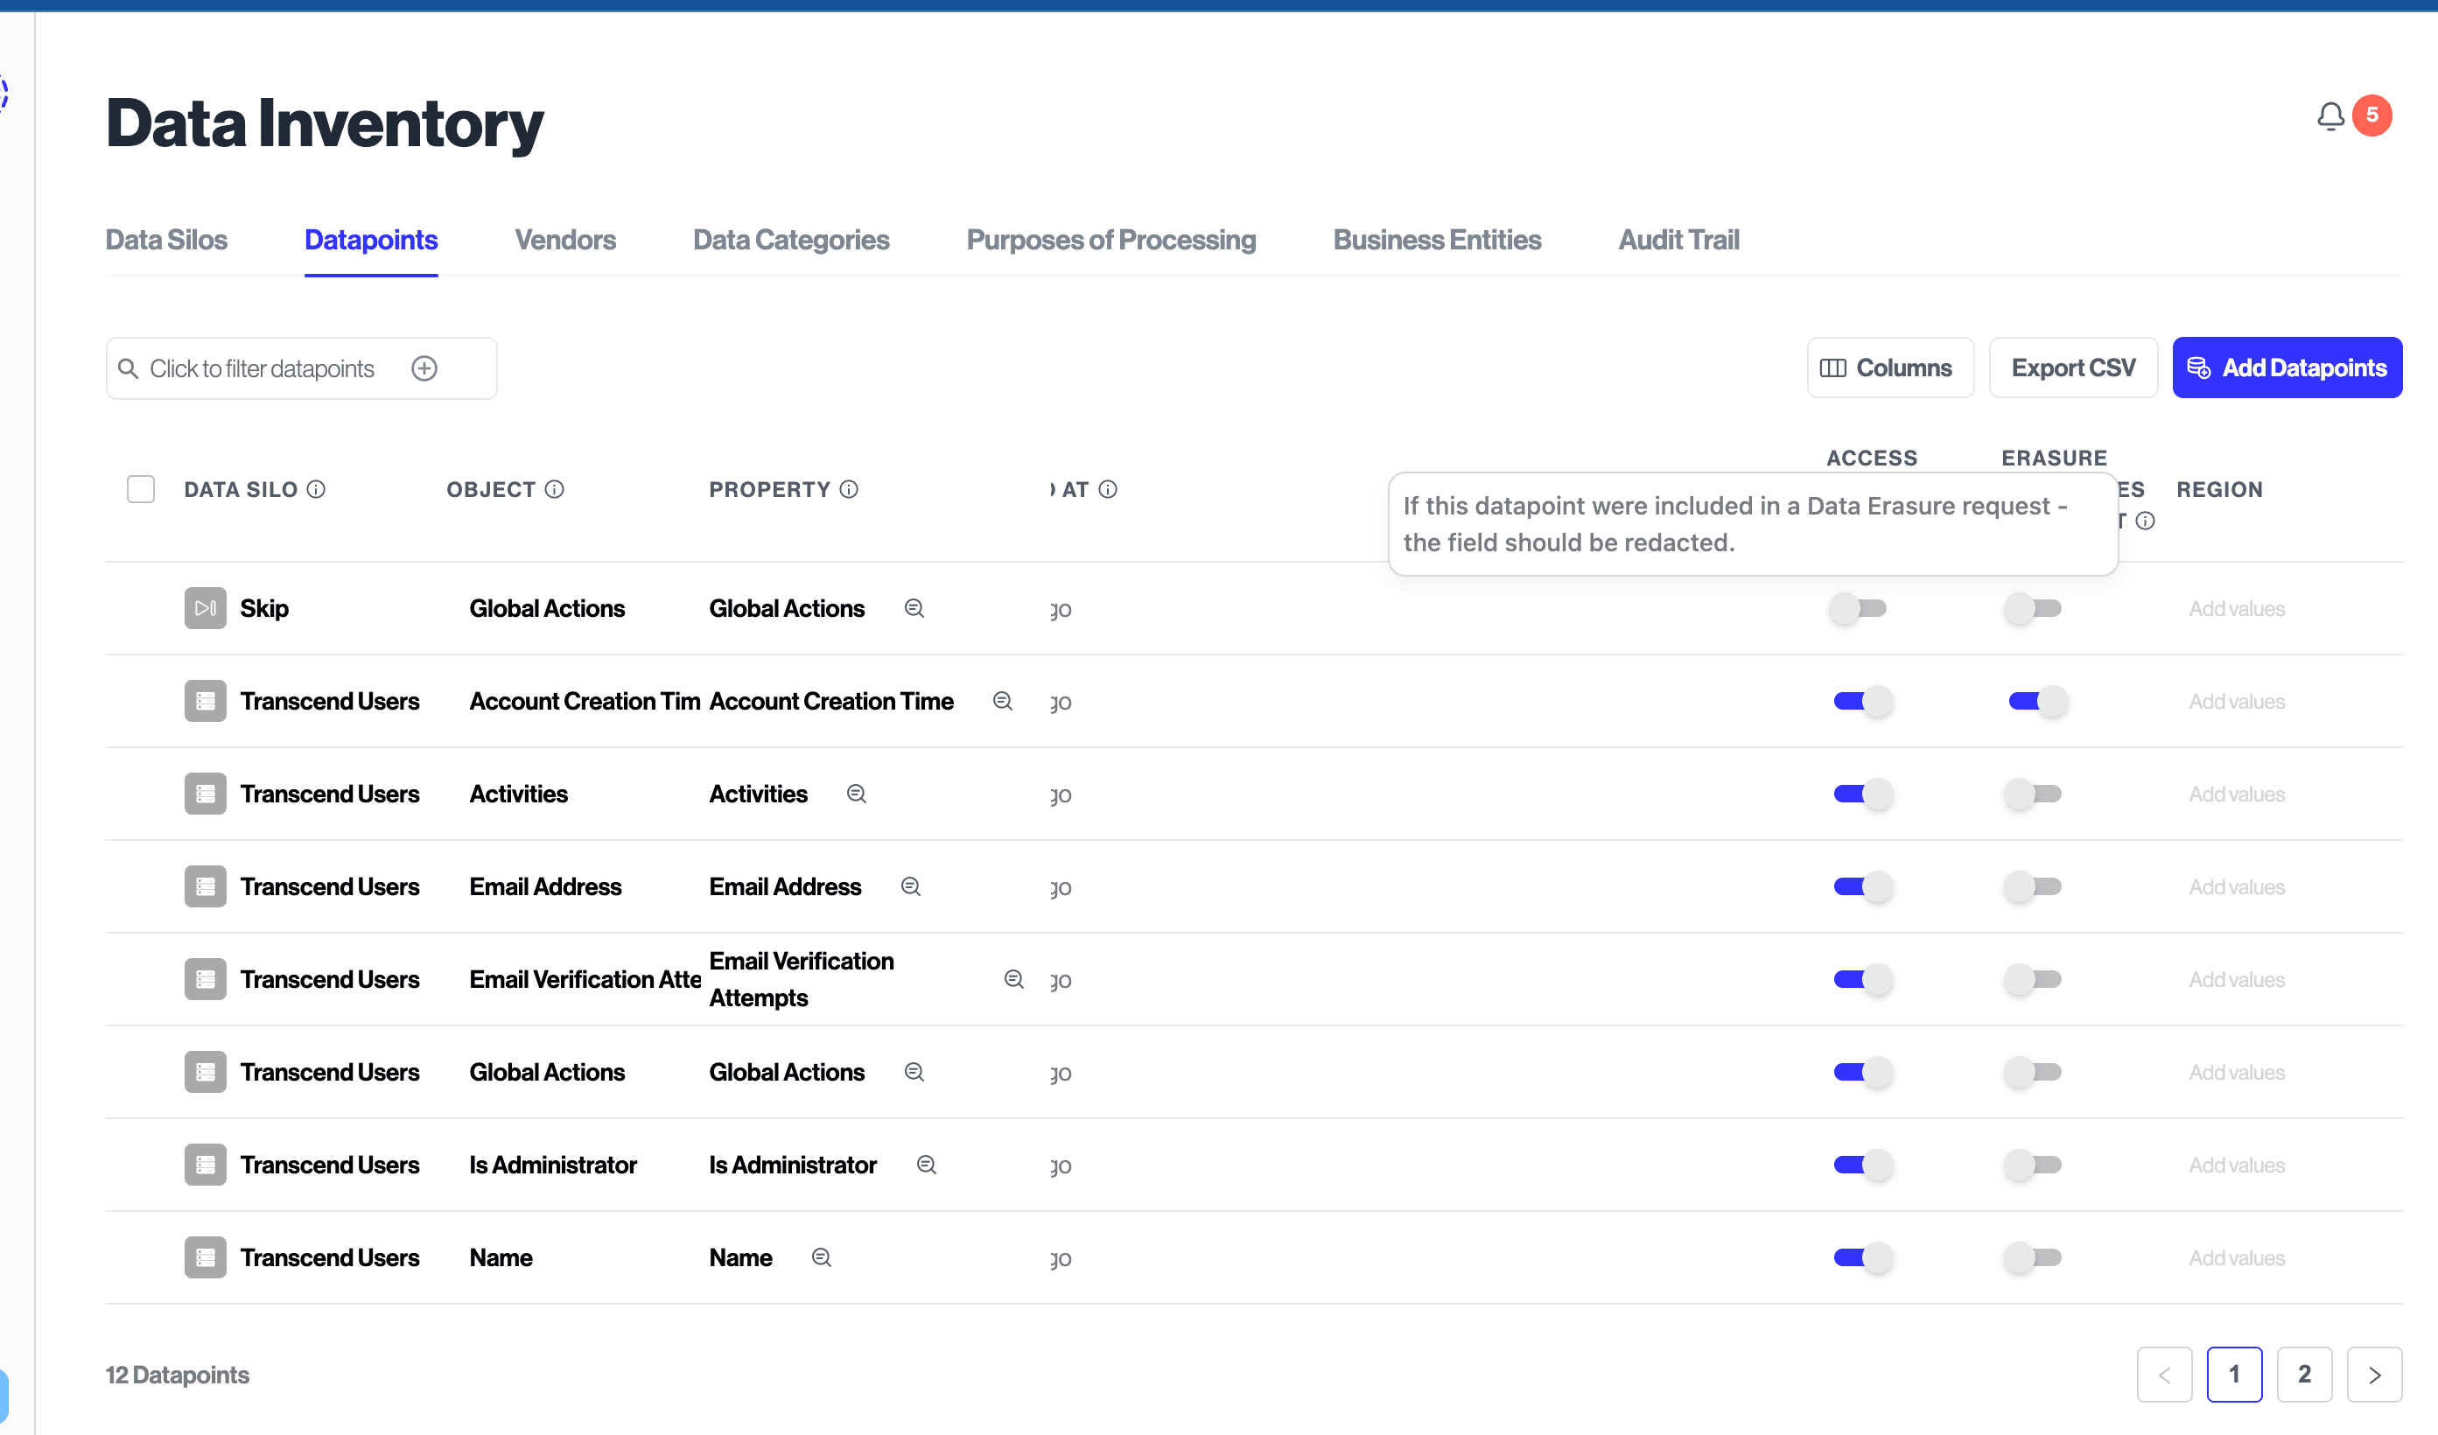Click the Add Datapoints button

[x=2286, y=368]
